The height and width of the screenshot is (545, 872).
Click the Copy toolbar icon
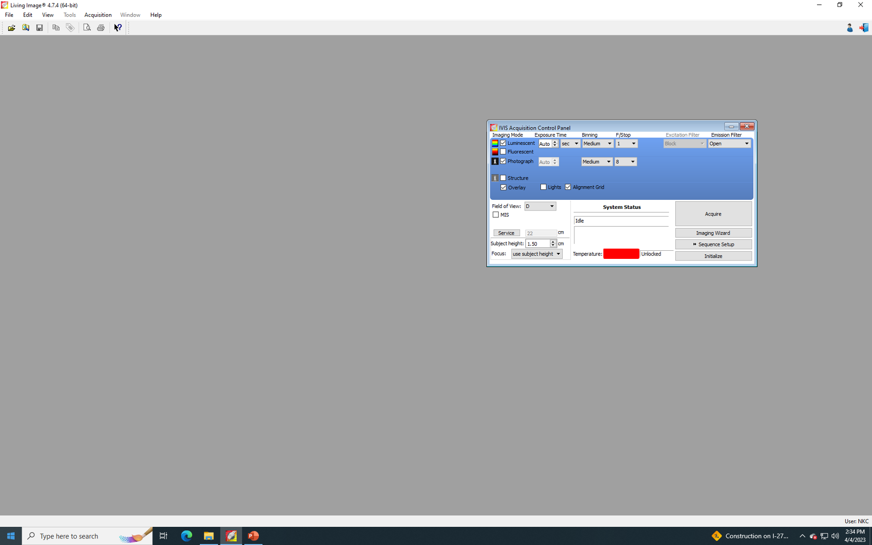(x=56, y=28)
